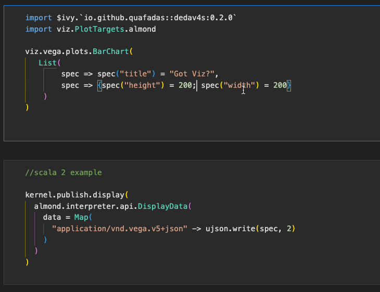This screenshot has width=380, height=292.
Task: Click the "width" string literal
Action: (239, 85)
